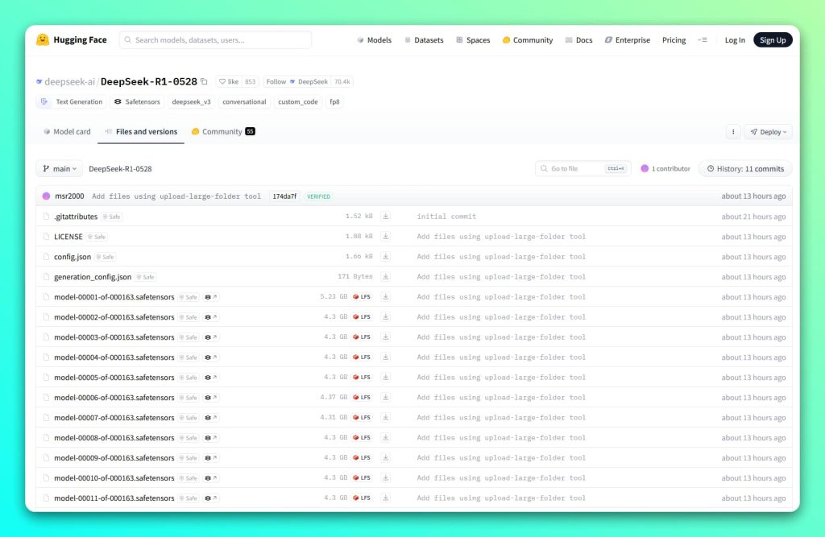Open the Deploy dropdown
Screen dimensions: 825x537
768,132
